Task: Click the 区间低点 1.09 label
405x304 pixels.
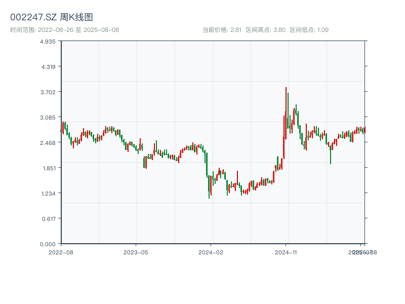Action: pyautogui.click(x=309, y=30)
